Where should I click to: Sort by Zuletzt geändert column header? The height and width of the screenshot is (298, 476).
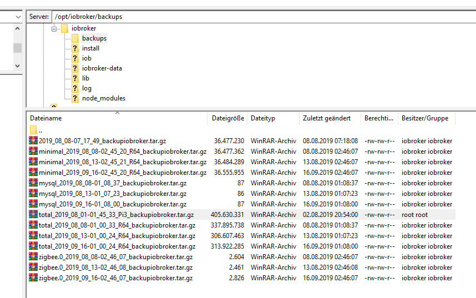click(330, 118)
